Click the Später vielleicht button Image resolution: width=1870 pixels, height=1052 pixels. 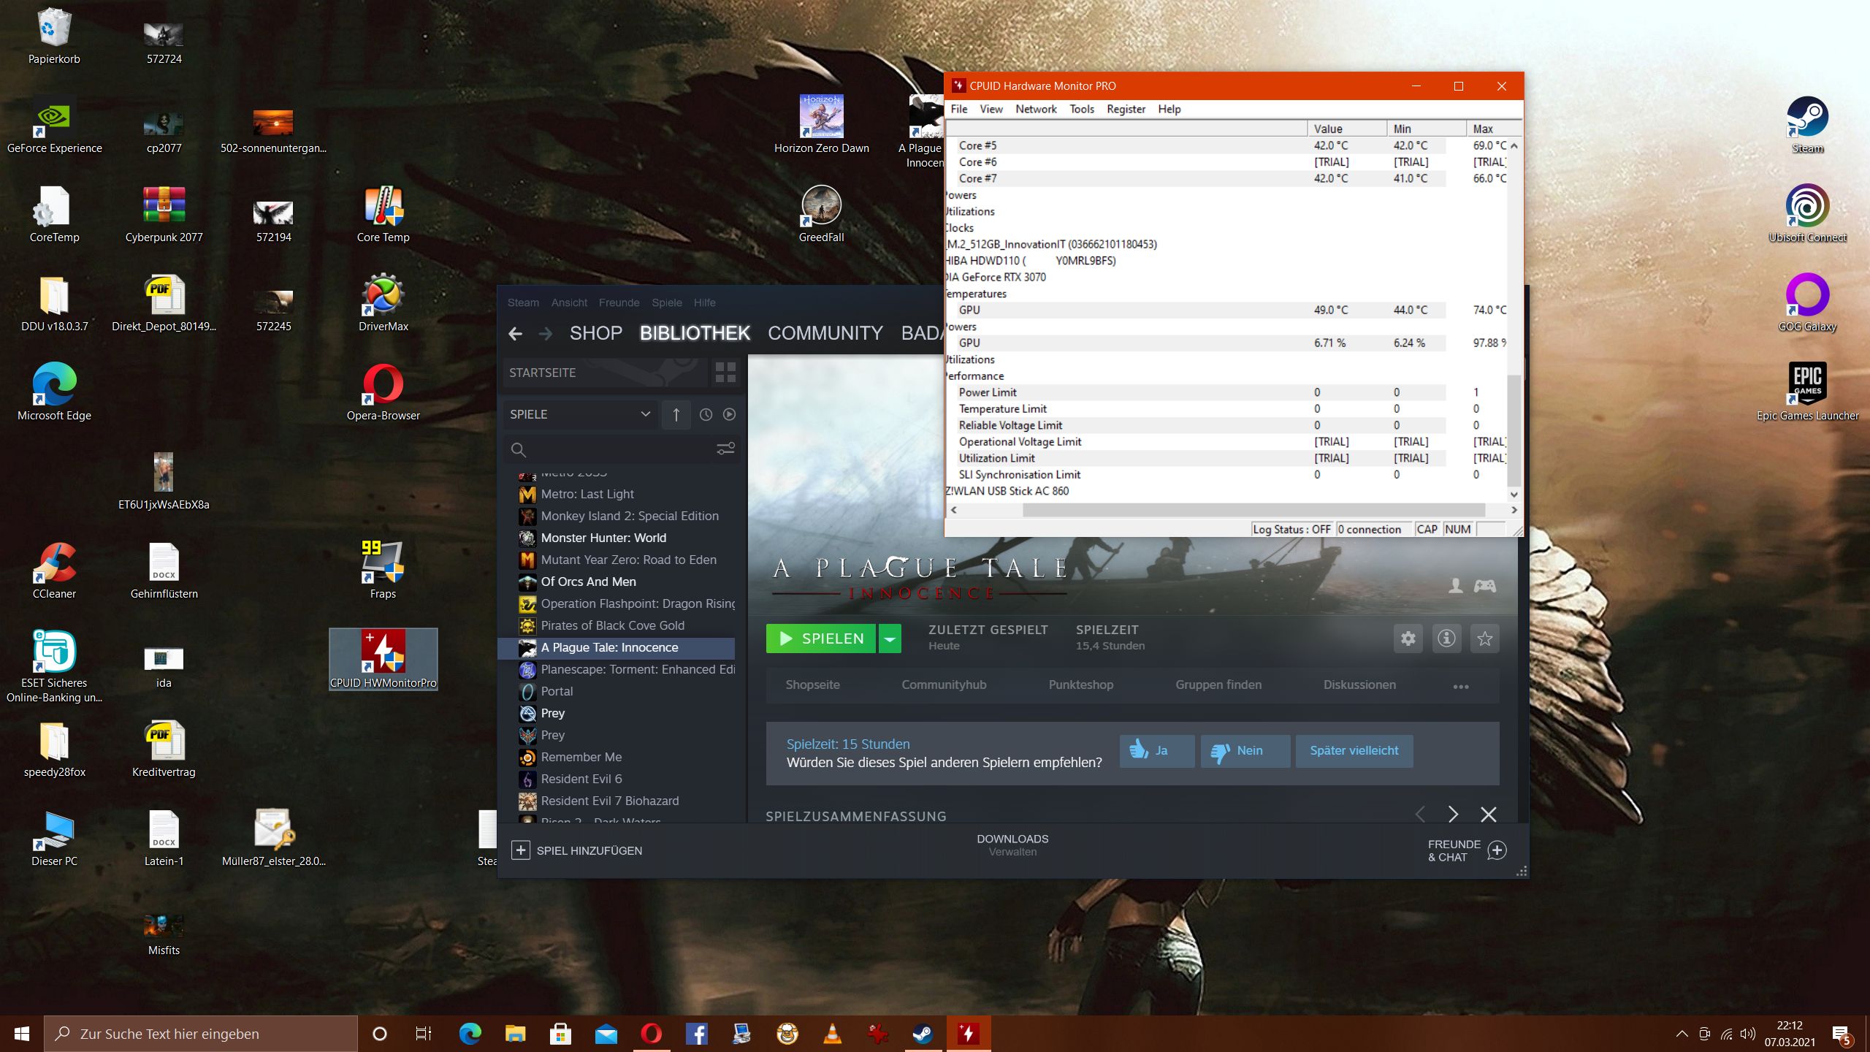tap(1354, 750)
